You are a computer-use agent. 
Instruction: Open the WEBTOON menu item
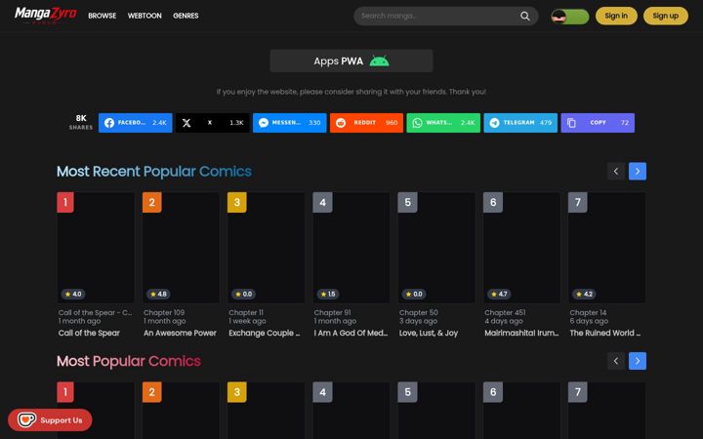[145, 16]
